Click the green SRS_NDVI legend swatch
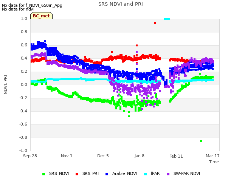The height and width of the screenshot is (181, 242). (x=44, y=174)
